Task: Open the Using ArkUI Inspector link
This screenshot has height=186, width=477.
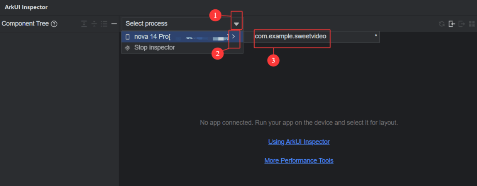Action: coord(299,142)
